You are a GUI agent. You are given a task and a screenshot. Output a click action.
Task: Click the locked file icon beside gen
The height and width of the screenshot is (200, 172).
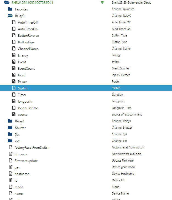click(11, 167)
